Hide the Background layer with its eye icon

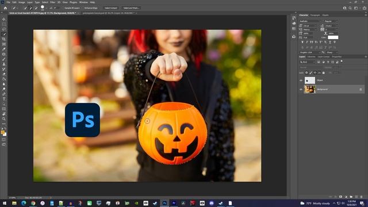click(301, 90)
